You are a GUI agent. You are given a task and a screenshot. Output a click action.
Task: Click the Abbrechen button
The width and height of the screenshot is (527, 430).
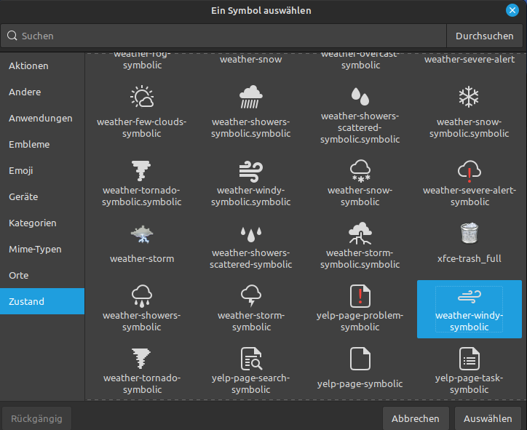(415, 418)
